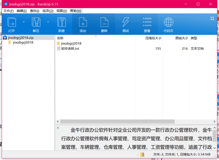Maximize the Bandizip window
219x160 pixels.
(x=198, y=4)
